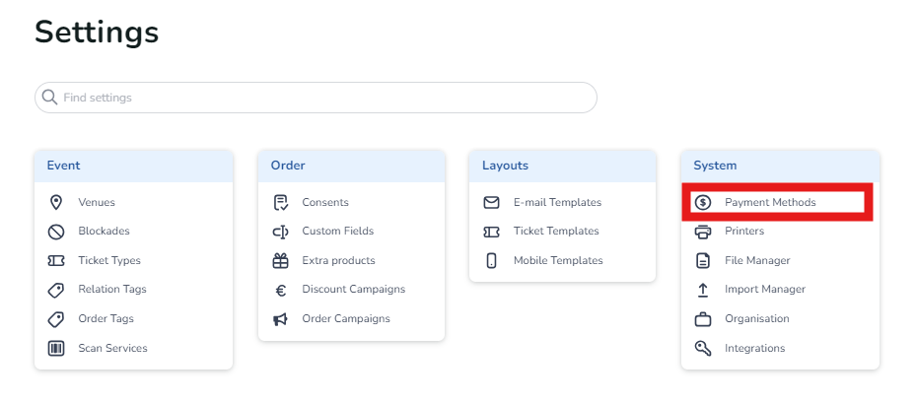Click the megaphone icon for Order Campaigns

click(280, 319)
